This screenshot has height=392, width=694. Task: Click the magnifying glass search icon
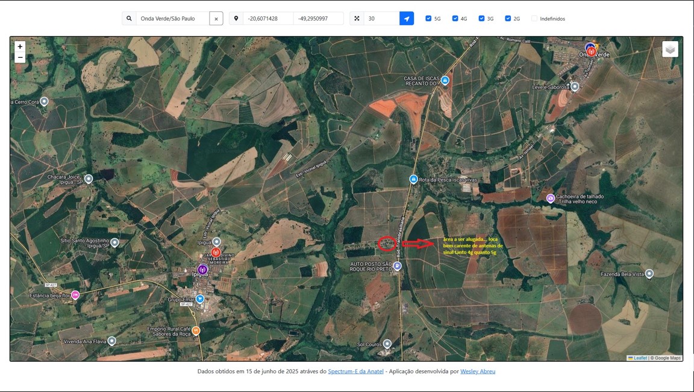(x=129, y=19)
